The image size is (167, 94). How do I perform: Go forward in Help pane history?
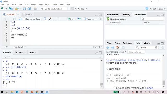click(x=112, y=48)
